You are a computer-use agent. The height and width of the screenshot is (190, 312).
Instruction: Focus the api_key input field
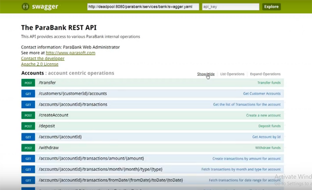coord(230,7)
